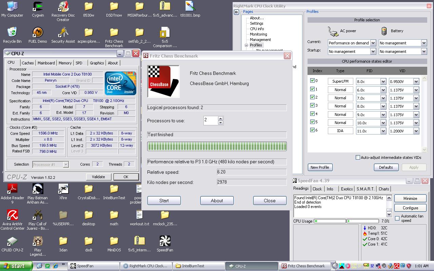Open SpeedFan Clock tab
434x271 pixels.
pyautogui.click(x=317, y=189)
